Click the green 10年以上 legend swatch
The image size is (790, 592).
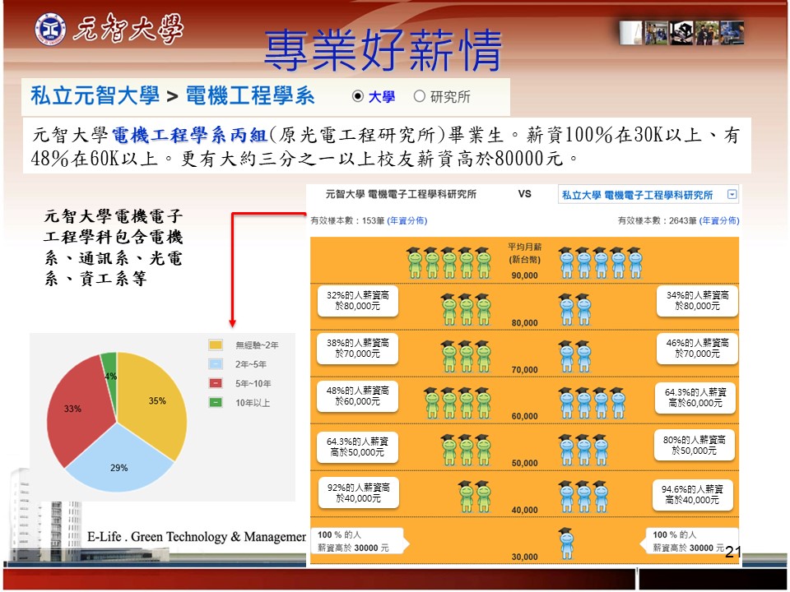[x=216, y=402]
